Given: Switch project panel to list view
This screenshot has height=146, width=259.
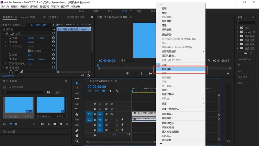Looking at the screenshot, I should (x=5, y=124).
